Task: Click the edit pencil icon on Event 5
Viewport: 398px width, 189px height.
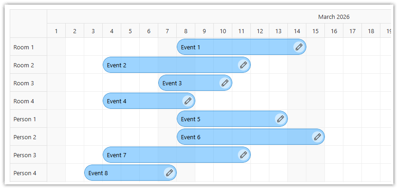Action: pyautogui.click(x=280, y=119)
